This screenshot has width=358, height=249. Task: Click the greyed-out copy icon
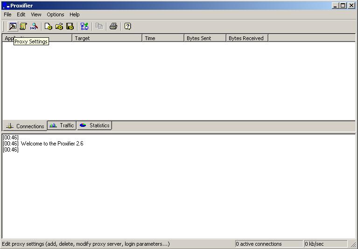[99, 27]
